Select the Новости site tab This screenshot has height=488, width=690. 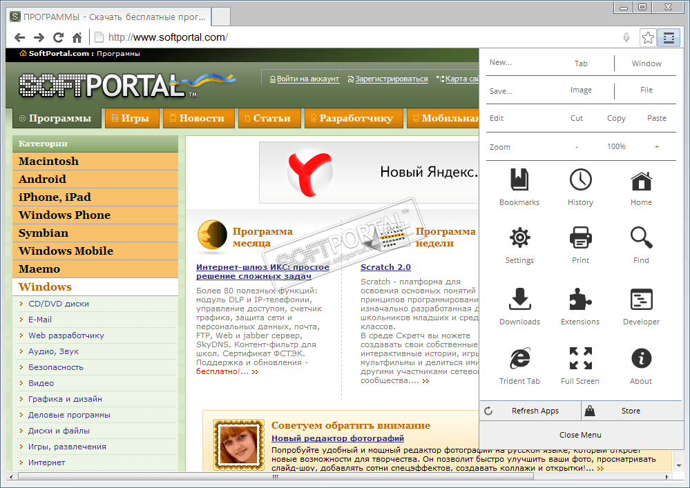[x=198, y=118]
